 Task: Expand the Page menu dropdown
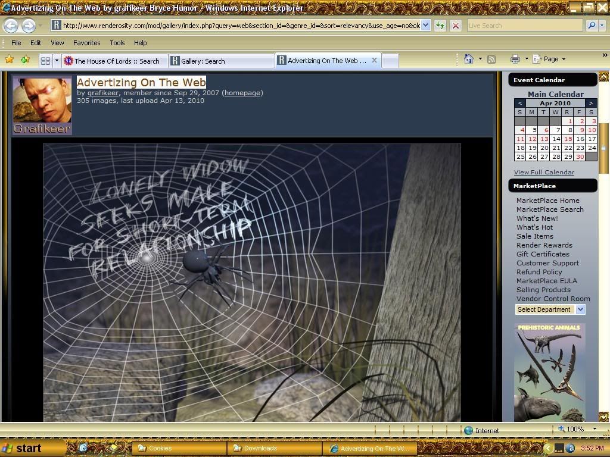551,59
